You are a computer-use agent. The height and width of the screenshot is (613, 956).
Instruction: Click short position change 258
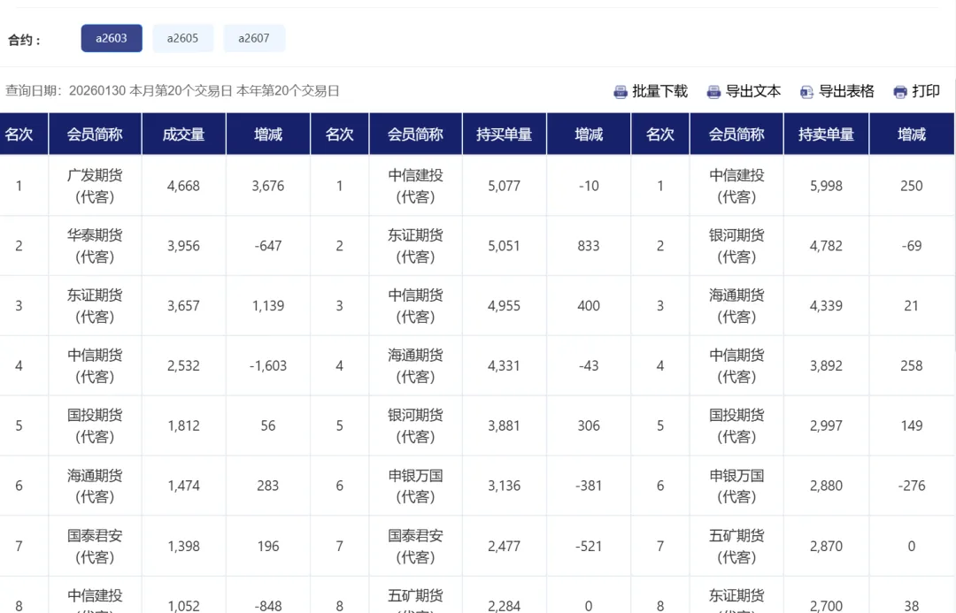tap(912, 365)
